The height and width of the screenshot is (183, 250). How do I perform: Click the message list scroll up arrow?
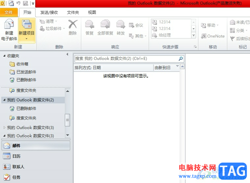(x=182, y=66)
